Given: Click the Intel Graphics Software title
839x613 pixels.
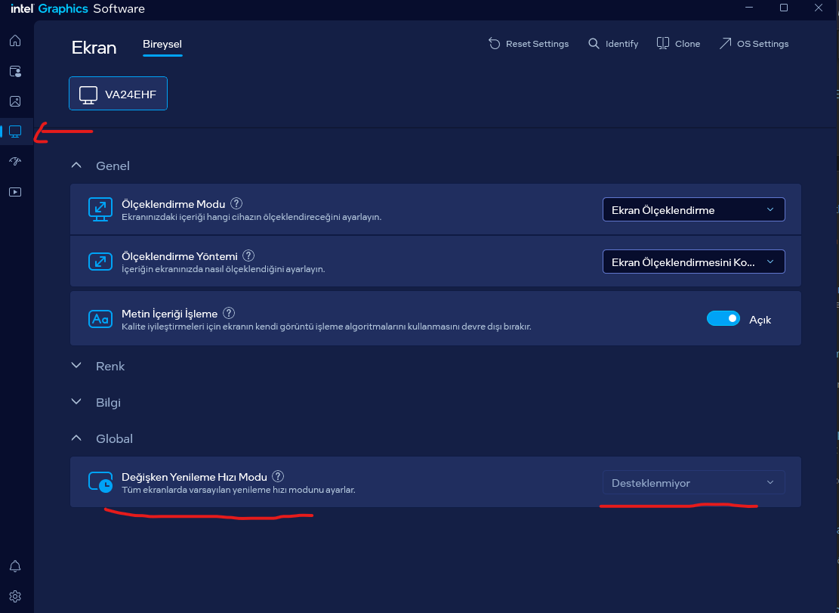Looking at the screenshot, I should 78,8.
